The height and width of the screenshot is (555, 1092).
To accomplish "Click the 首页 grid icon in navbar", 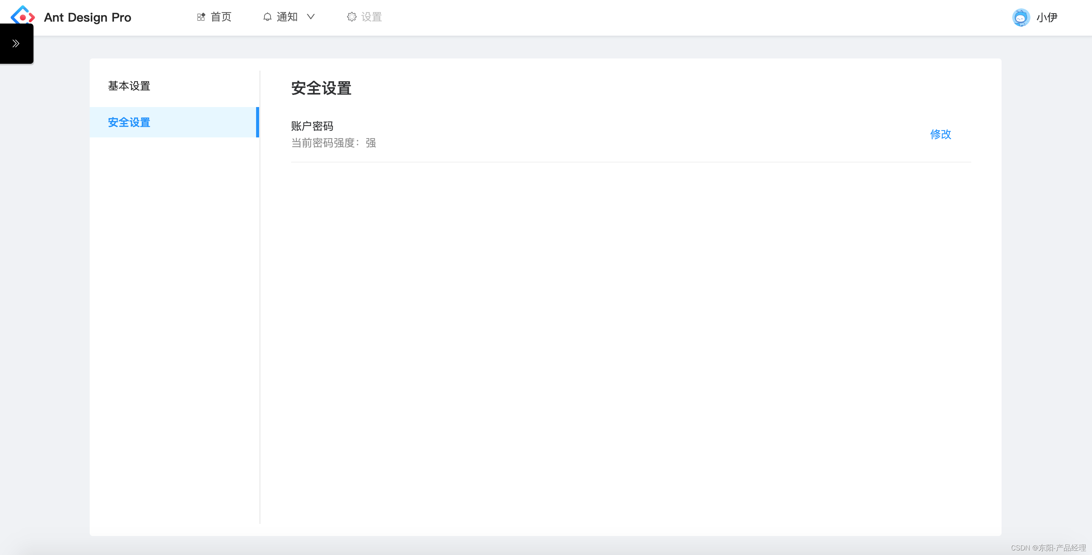I will point(201,17).
